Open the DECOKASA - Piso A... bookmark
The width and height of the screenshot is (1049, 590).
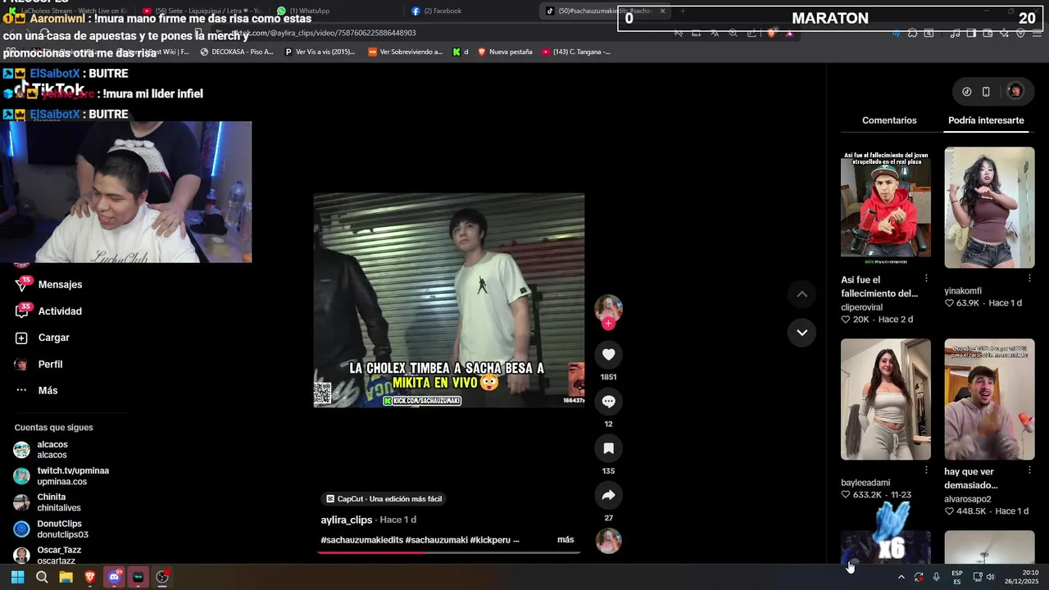click(x=237, y=52)
